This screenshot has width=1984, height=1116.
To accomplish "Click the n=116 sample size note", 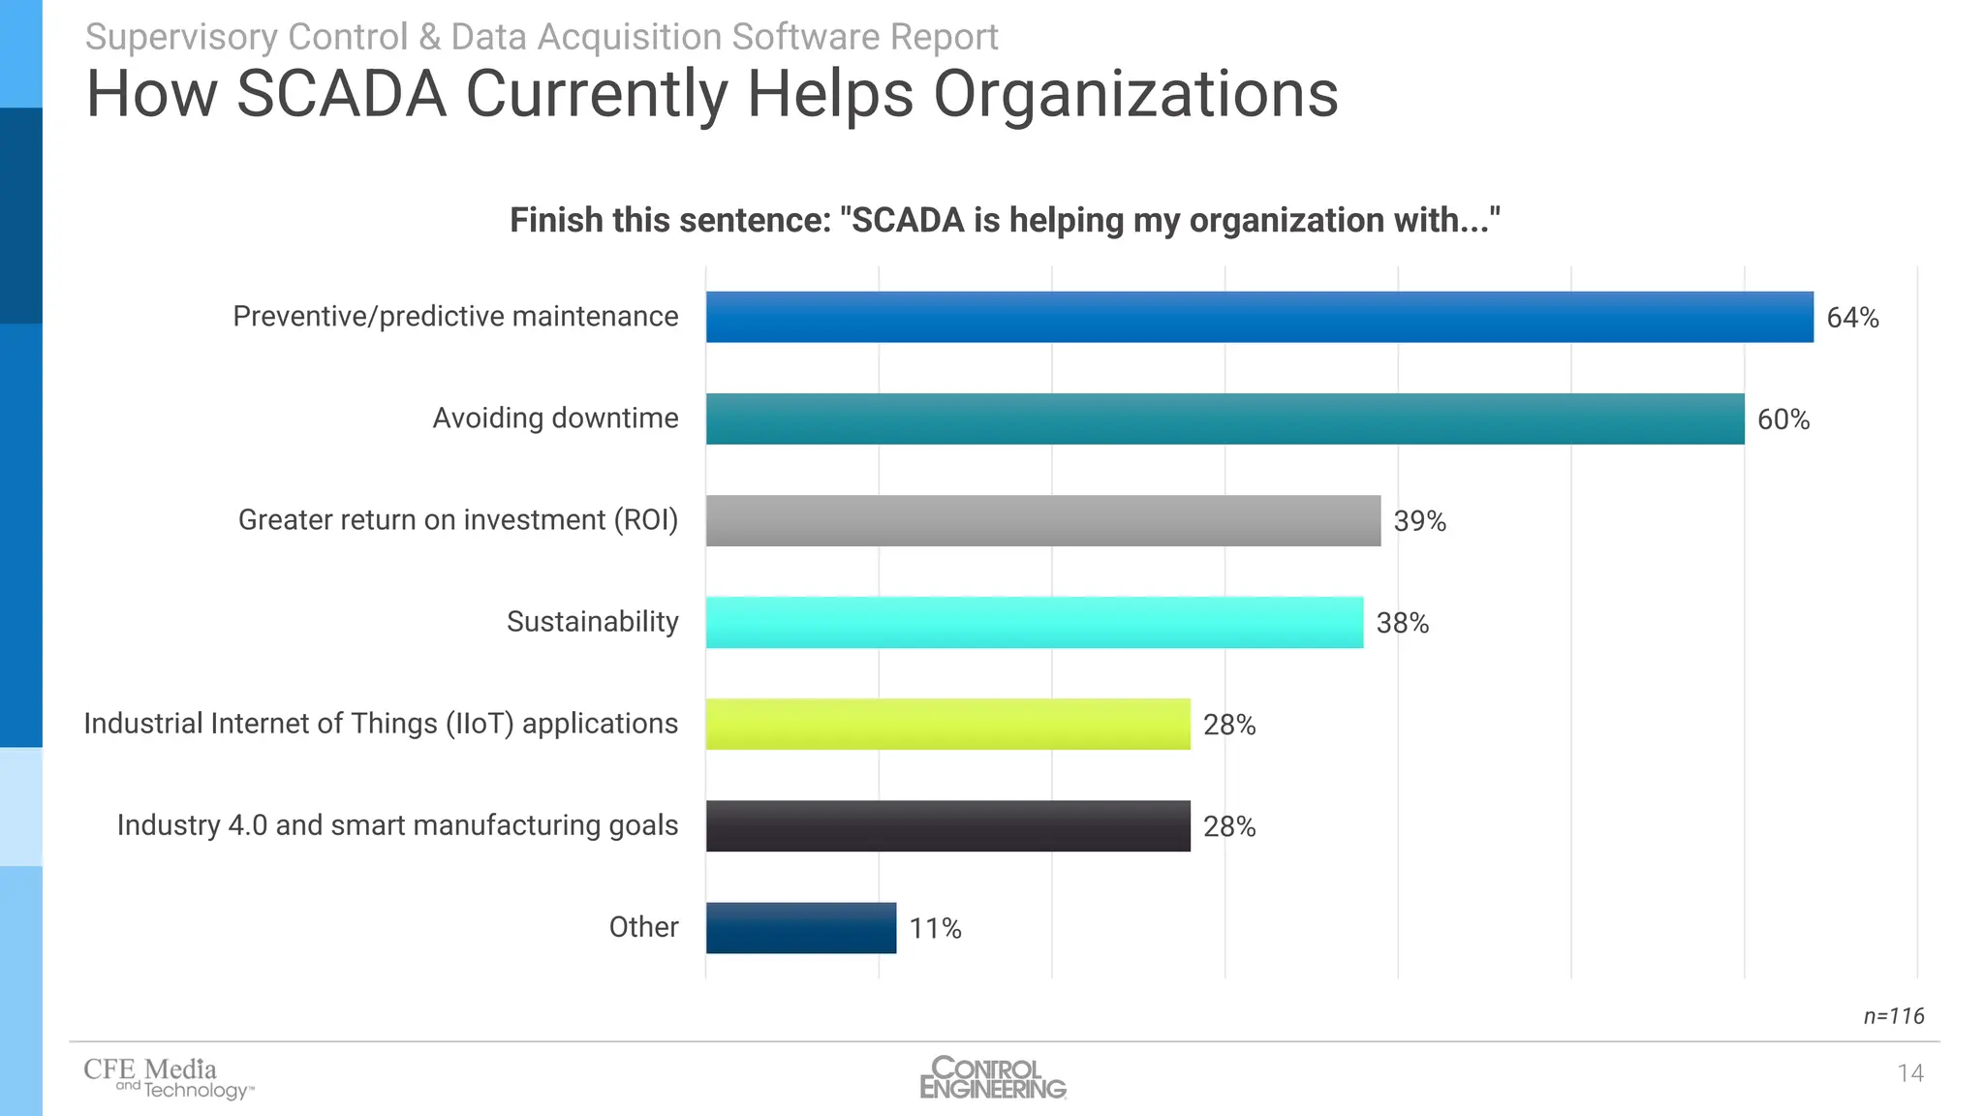I will click(1893, 1016).
